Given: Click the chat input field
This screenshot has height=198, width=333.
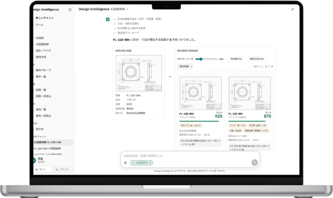Looking at the screenshot, I should pyautogui.click(x=190, y=156).
